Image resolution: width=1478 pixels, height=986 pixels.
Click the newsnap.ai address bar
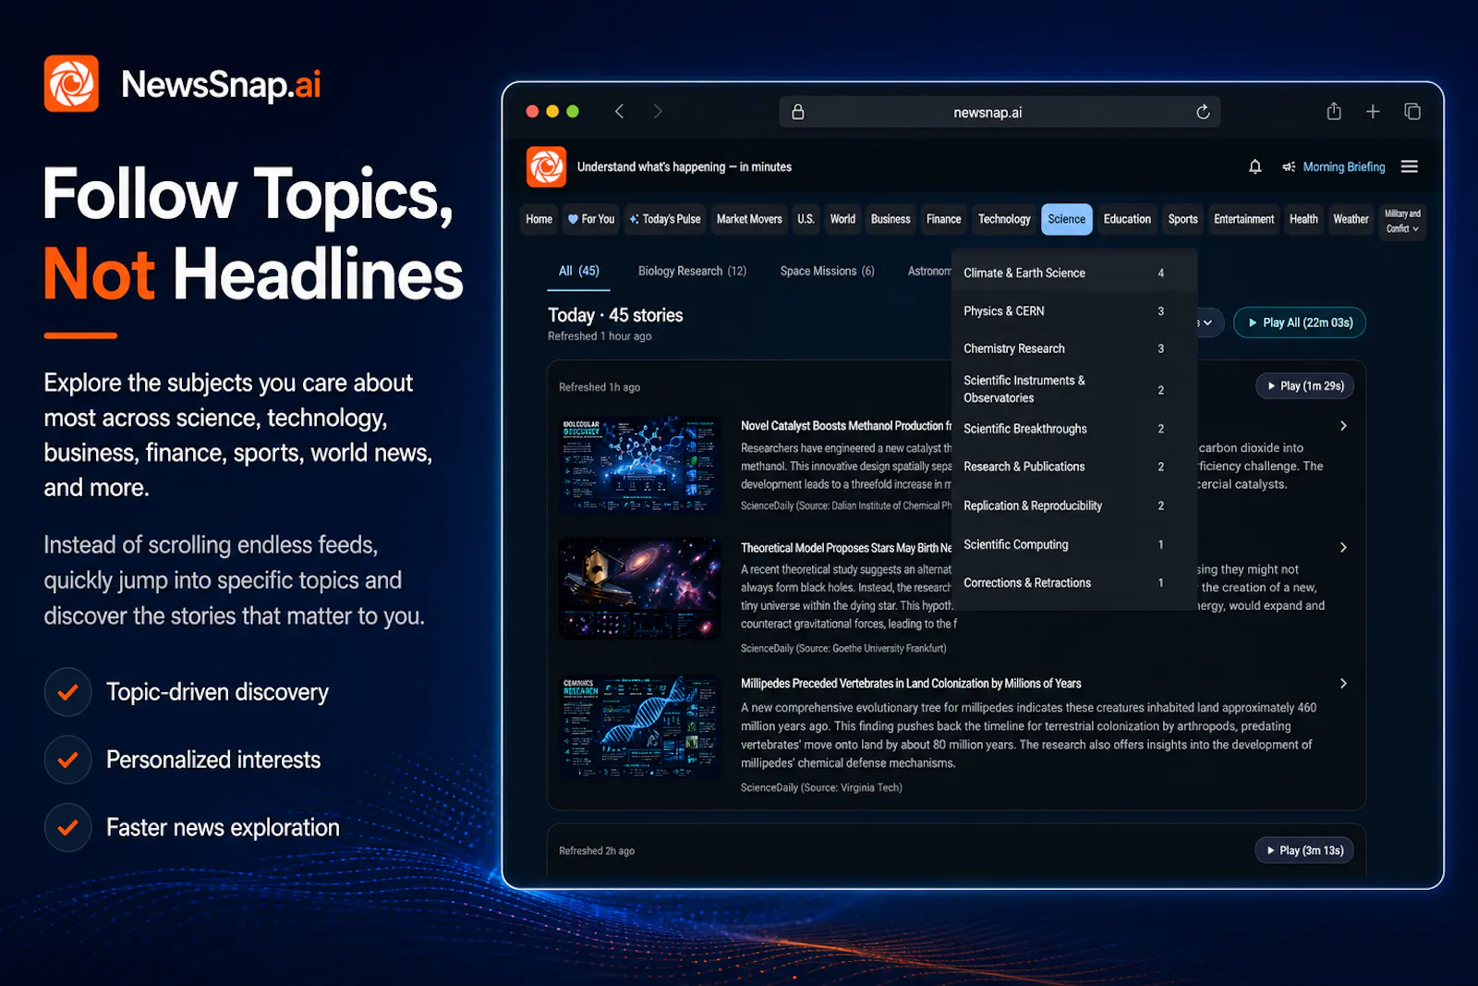(999, 112)
